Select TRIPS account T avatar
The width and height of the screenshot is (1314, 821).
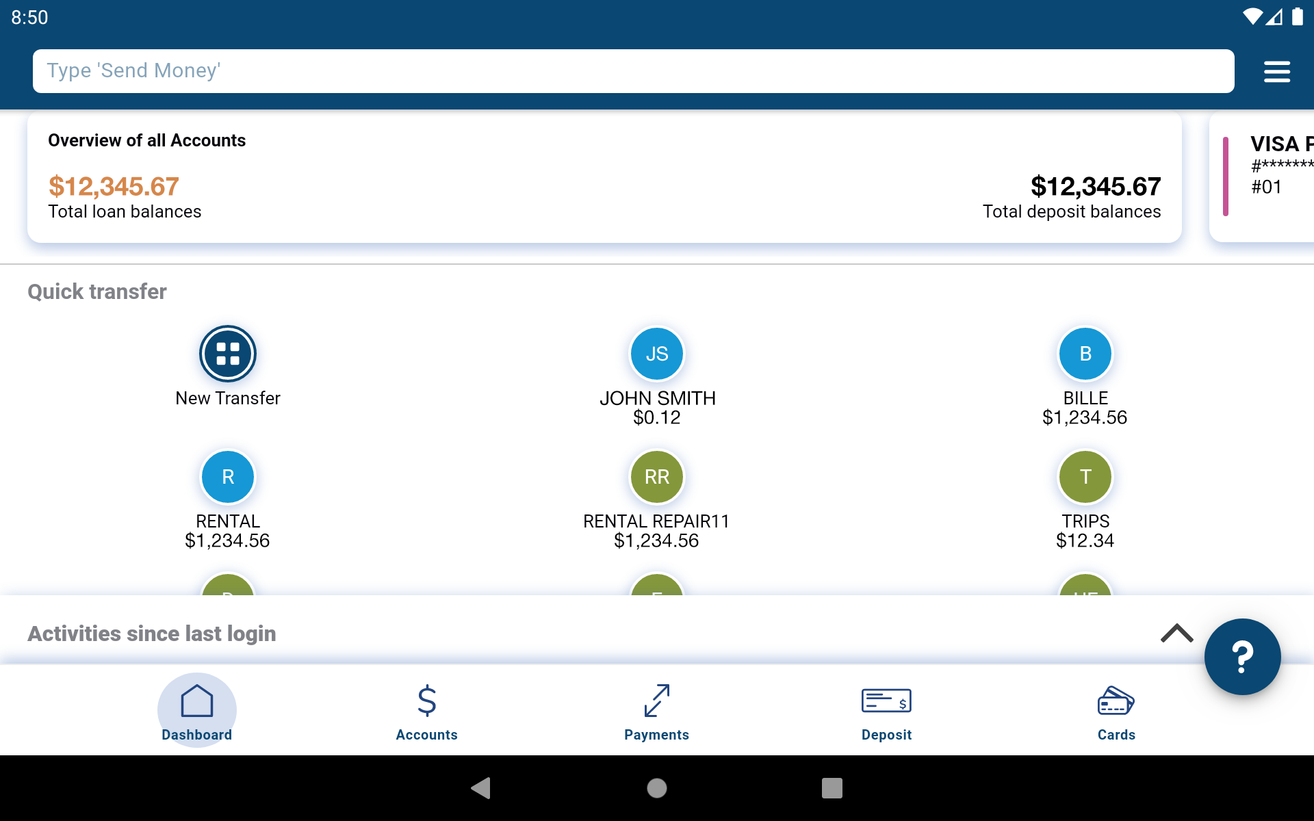(1085, 477)
